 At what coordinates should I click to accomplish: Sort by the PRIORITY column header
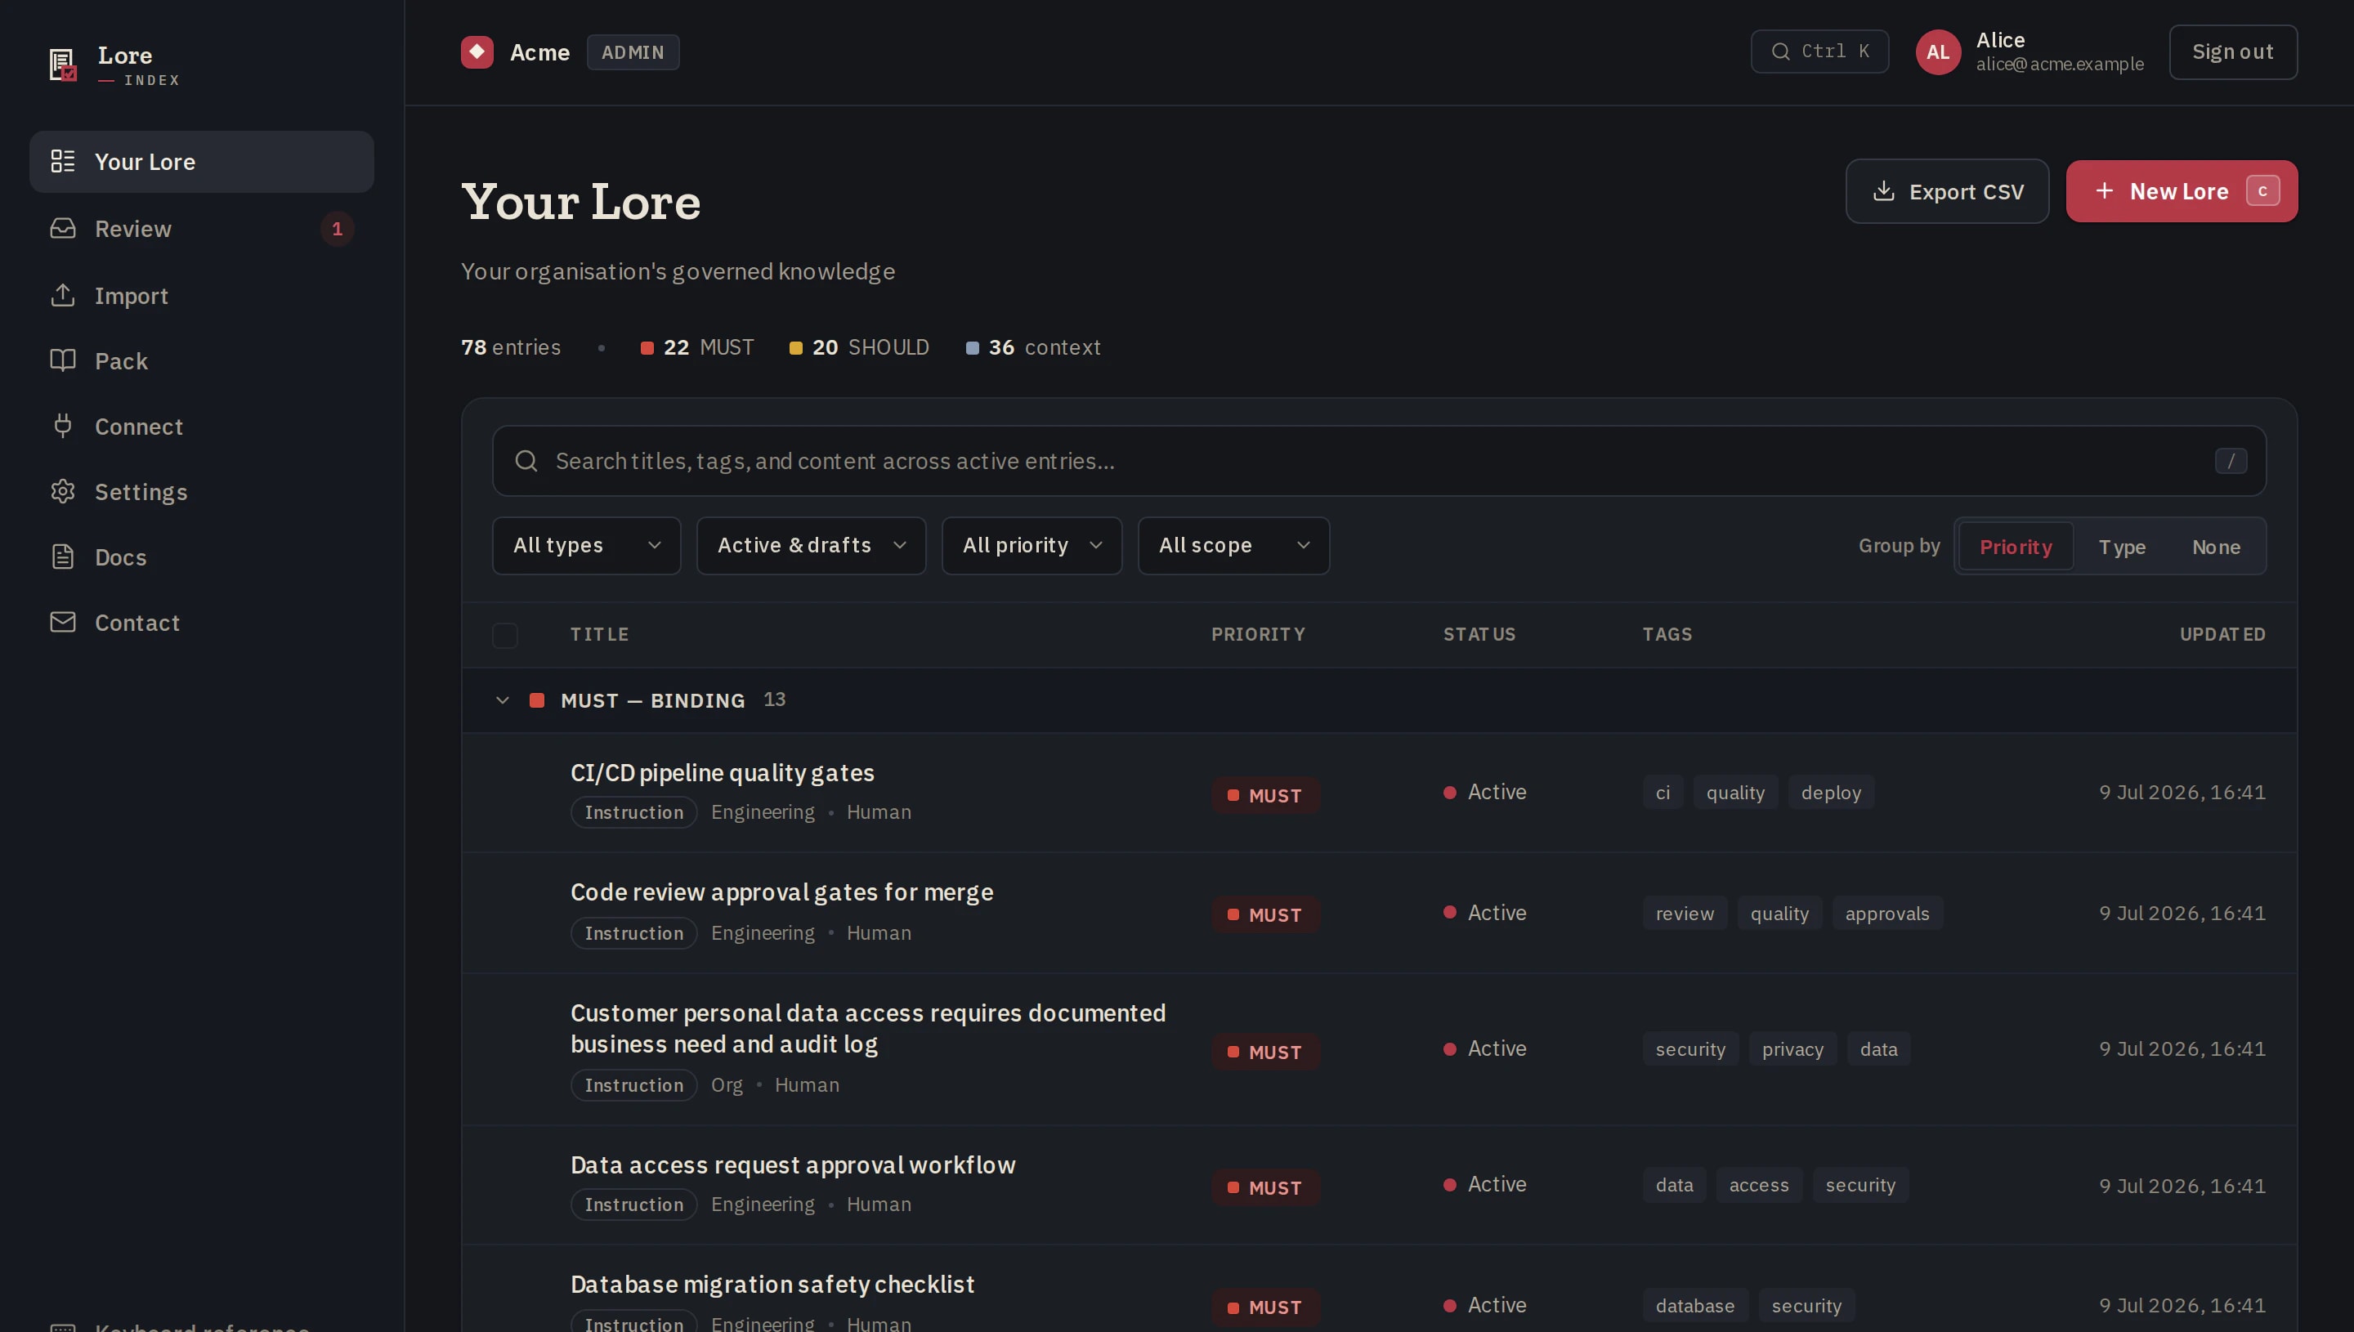(1258, 634)
